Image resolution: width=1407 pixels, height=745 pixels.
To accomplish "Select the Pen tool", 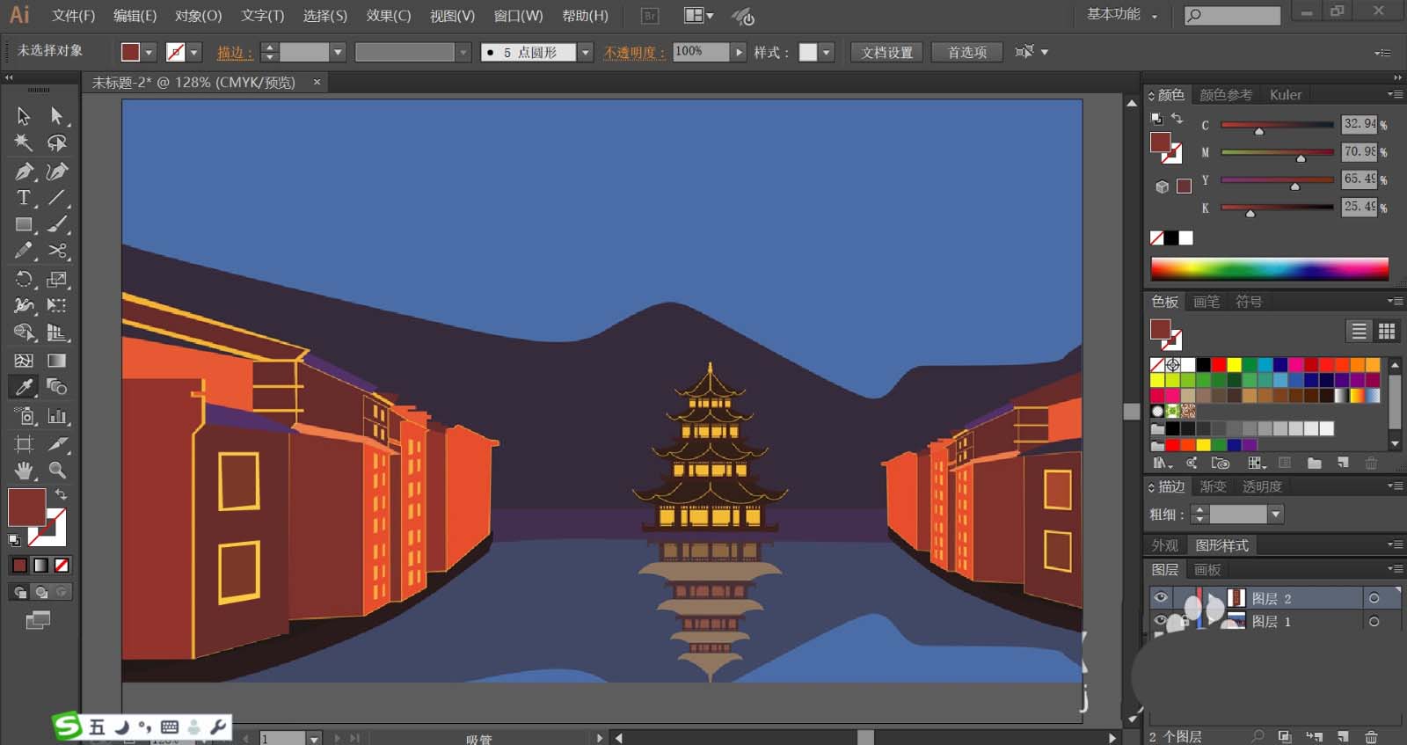I will (x=24, y=172).
